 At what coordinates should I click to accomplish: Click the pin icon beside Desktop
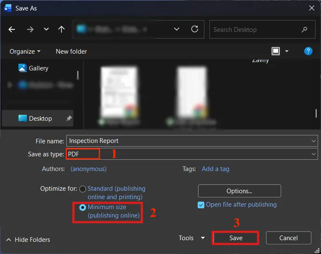tap(69, 118)
